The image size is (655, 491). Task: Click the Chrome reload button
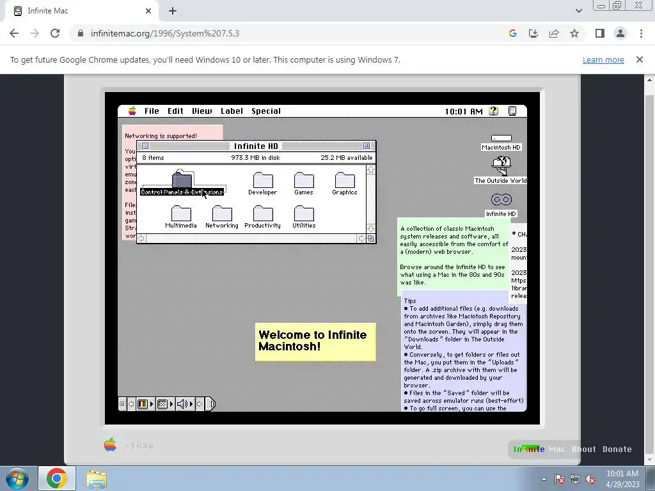click(55, 33)
